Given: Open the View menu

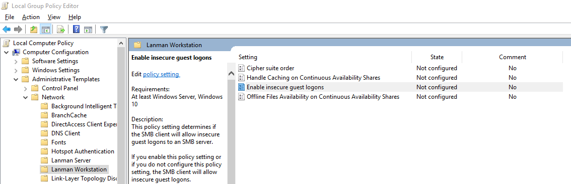Looking at the screenshot, I should 54,17.
